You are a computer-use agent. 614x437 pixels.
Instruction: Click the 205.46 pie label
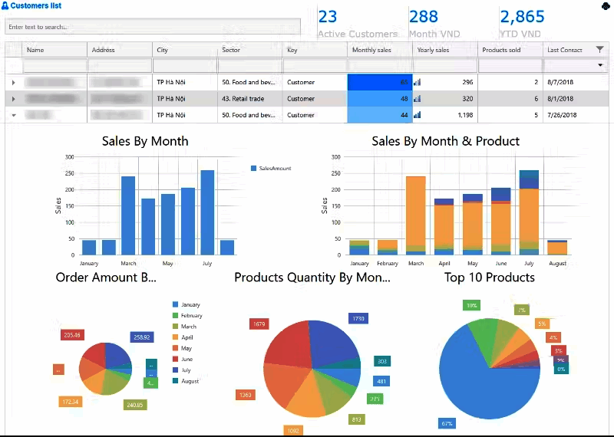(72, 335)
